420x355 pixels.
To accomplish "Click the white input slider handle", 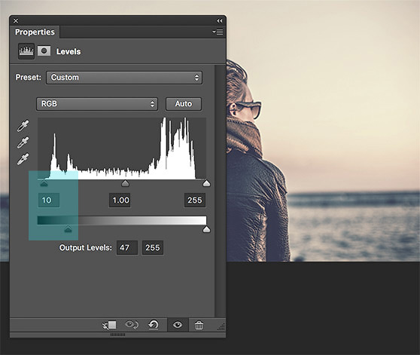I will [206, 183].
